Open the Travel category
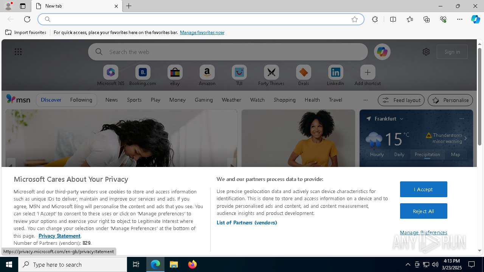The image size is (484, 272). pos(335,100)
